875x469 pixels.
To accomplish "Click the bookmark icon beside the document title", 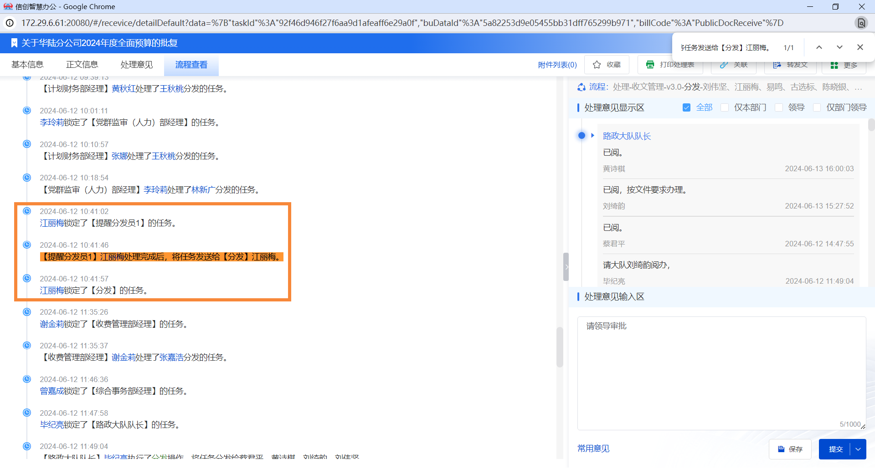I will tap(14, 43).
